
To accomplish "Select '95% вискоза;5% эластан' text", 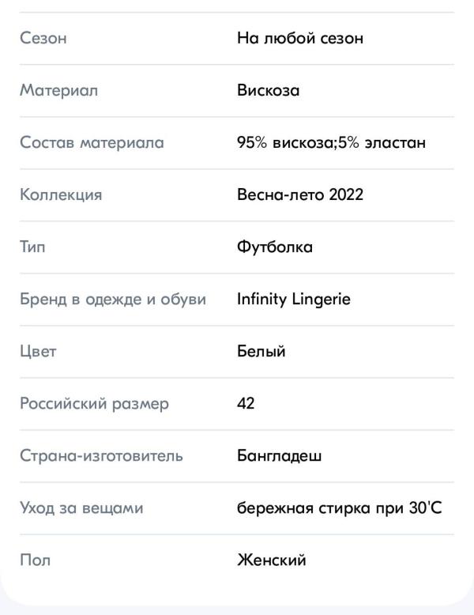I will tap(331, 142).
